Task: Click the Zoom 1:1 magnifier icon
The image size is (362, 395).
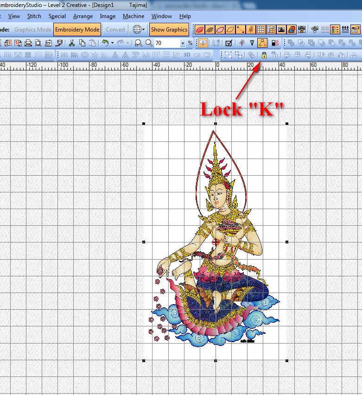Action: tap(138, 43)
